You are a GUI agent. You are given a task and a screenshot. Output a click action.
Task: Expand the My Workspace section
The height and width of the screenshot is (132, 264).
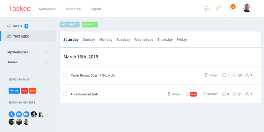coord(47,52)
